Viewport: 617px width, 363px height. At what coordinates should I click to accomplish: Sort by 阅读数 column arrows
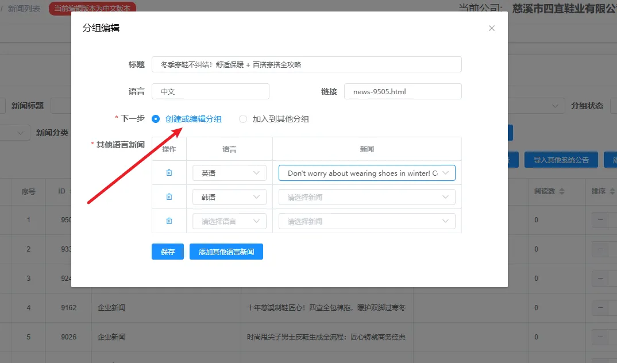click(x=562, y=191)
